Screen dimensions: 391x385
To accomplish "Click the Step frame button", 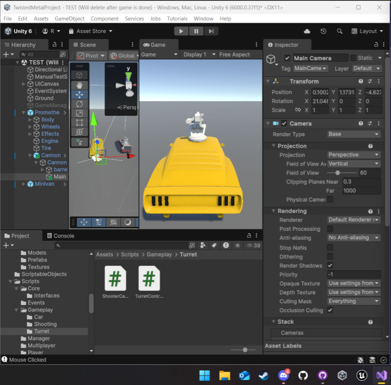I will tap(211, 31).
